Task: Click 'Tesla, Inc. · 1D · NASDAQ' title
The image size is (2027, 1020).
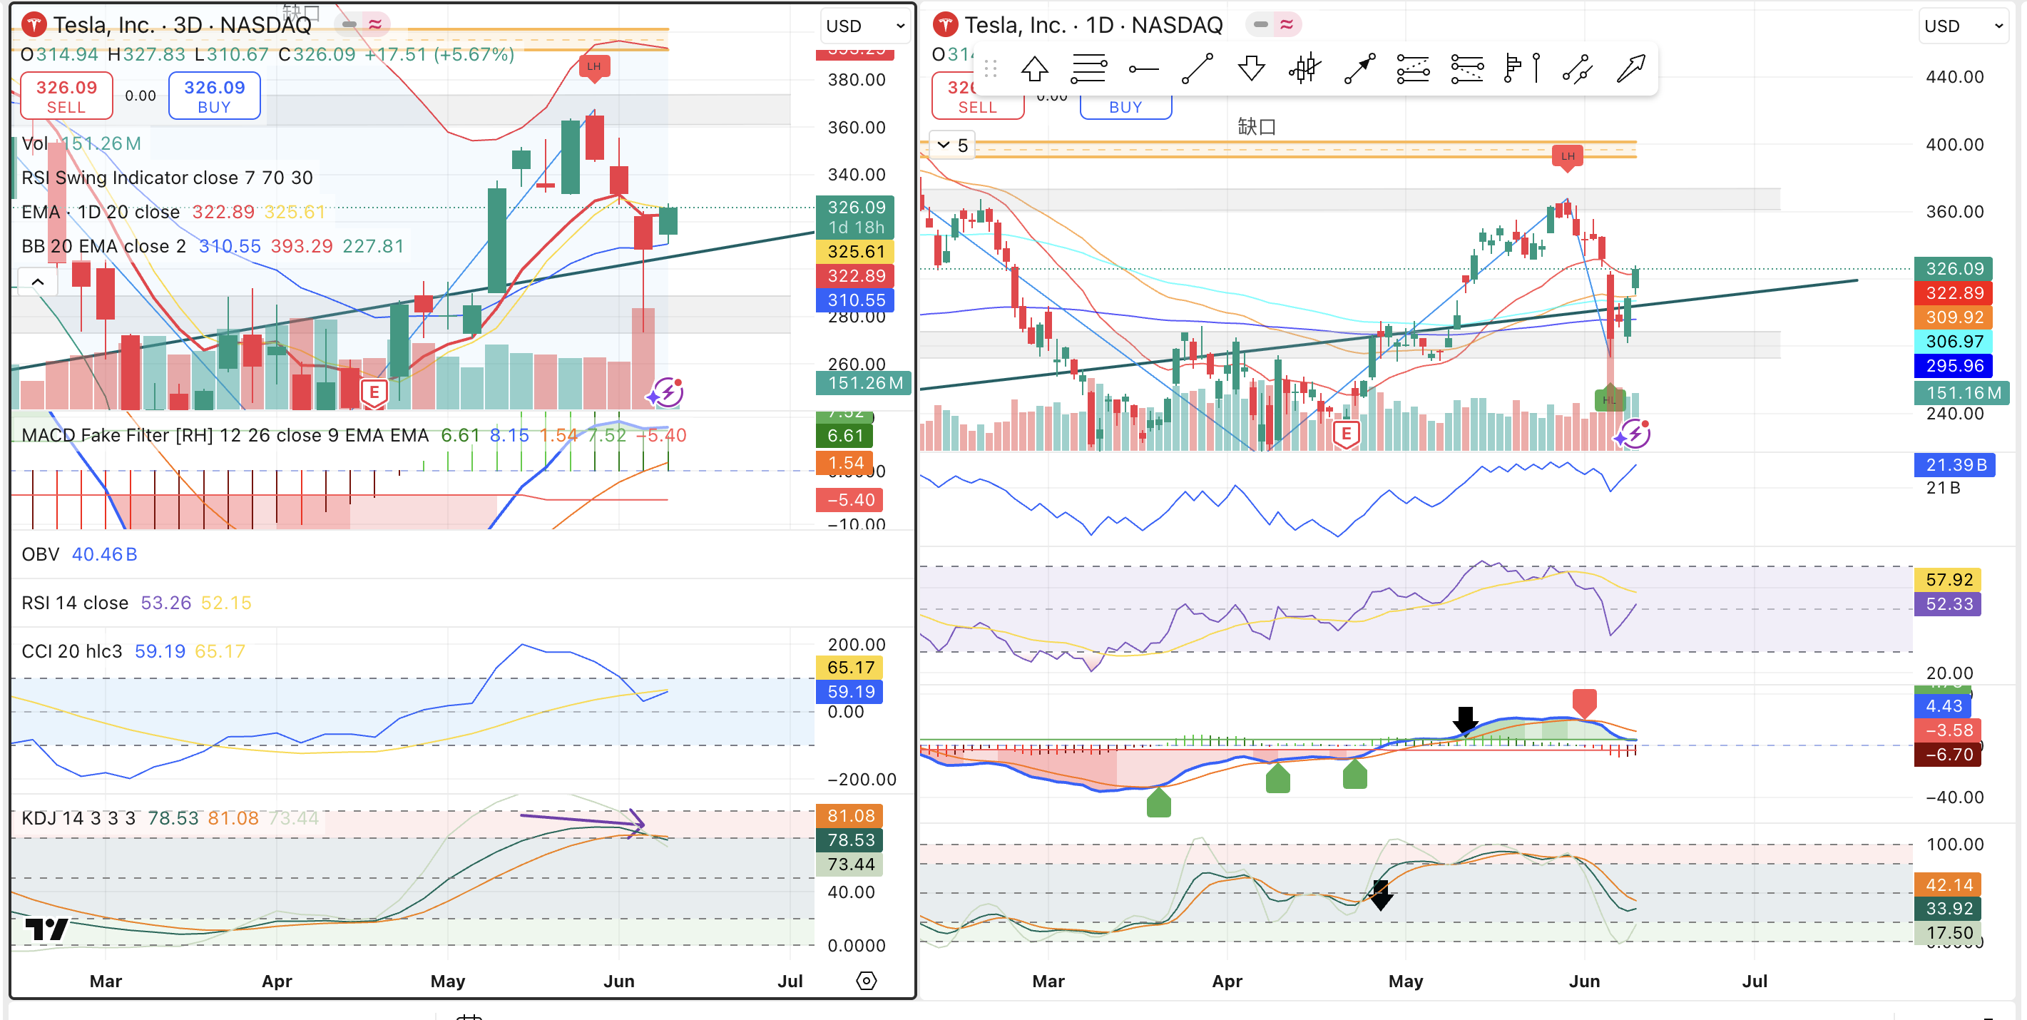Action: coord(1094,25)
